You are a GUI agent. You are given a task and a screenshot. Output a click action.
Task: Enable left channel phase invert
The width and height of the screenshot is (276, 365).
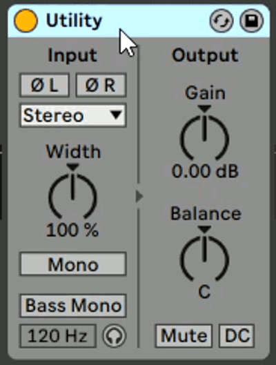pos(44,85)
